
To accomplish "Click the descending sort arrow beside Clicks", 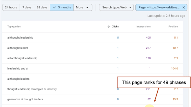I will [109, 27].
